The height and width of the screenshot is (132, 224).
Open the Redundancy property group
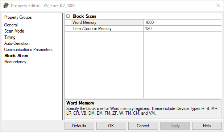tap(15, 62)
